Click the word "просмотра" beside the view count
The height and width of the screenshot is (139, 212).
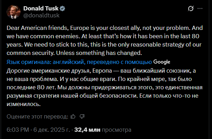coord(117,130)
